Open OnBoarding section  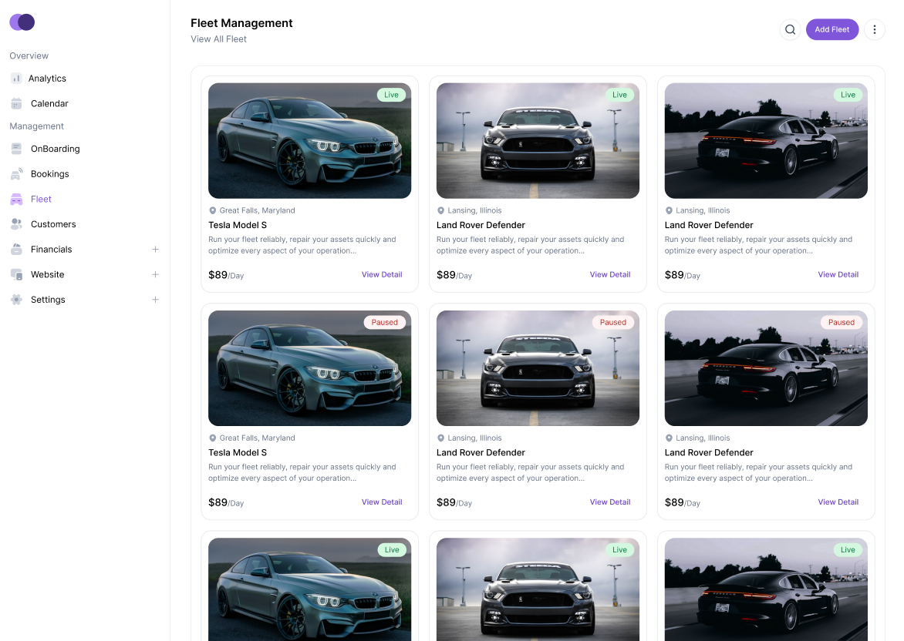(56, 149)
